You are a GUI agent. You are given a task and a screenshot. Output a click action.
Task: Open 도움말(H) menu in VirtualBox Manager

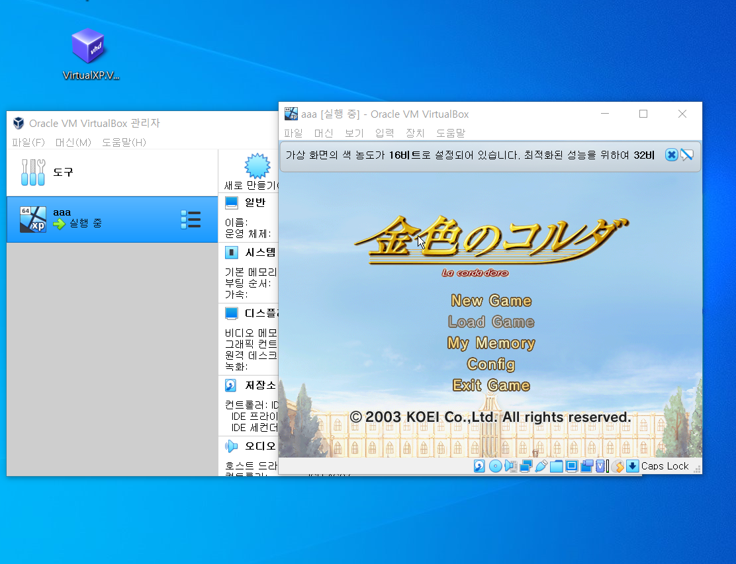click(x=124, y=142)
